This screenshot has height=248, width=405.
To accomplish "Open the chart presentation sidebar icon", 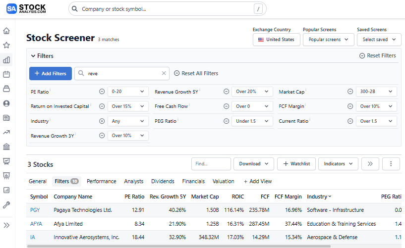I will click(6, 161).
